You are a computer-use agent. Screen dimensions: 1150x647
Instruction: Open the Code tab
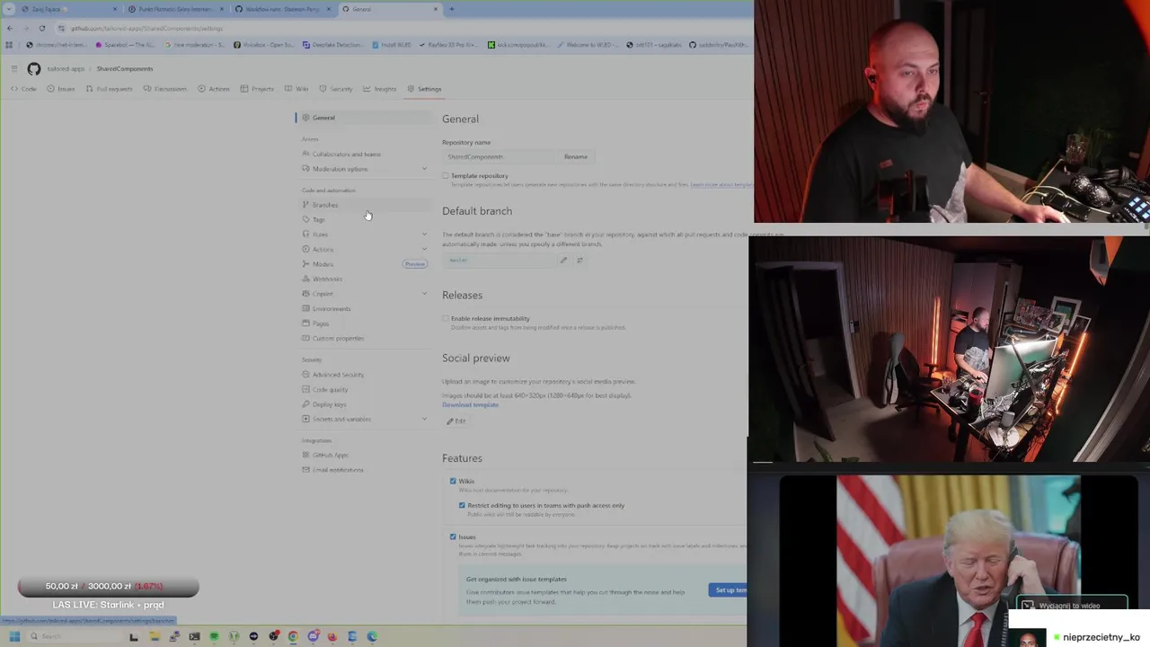(x=24, y=89)
